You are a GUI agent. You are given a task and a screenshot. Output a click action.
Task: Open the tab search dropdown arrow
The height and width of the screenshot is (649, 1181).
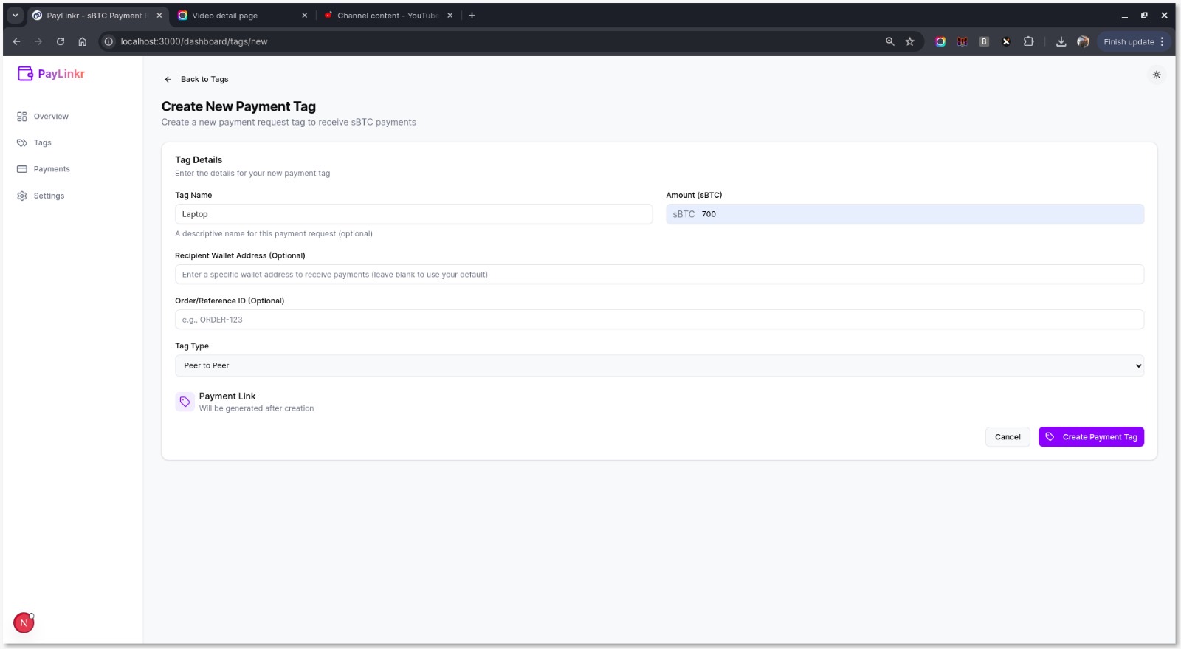(15, 16)
